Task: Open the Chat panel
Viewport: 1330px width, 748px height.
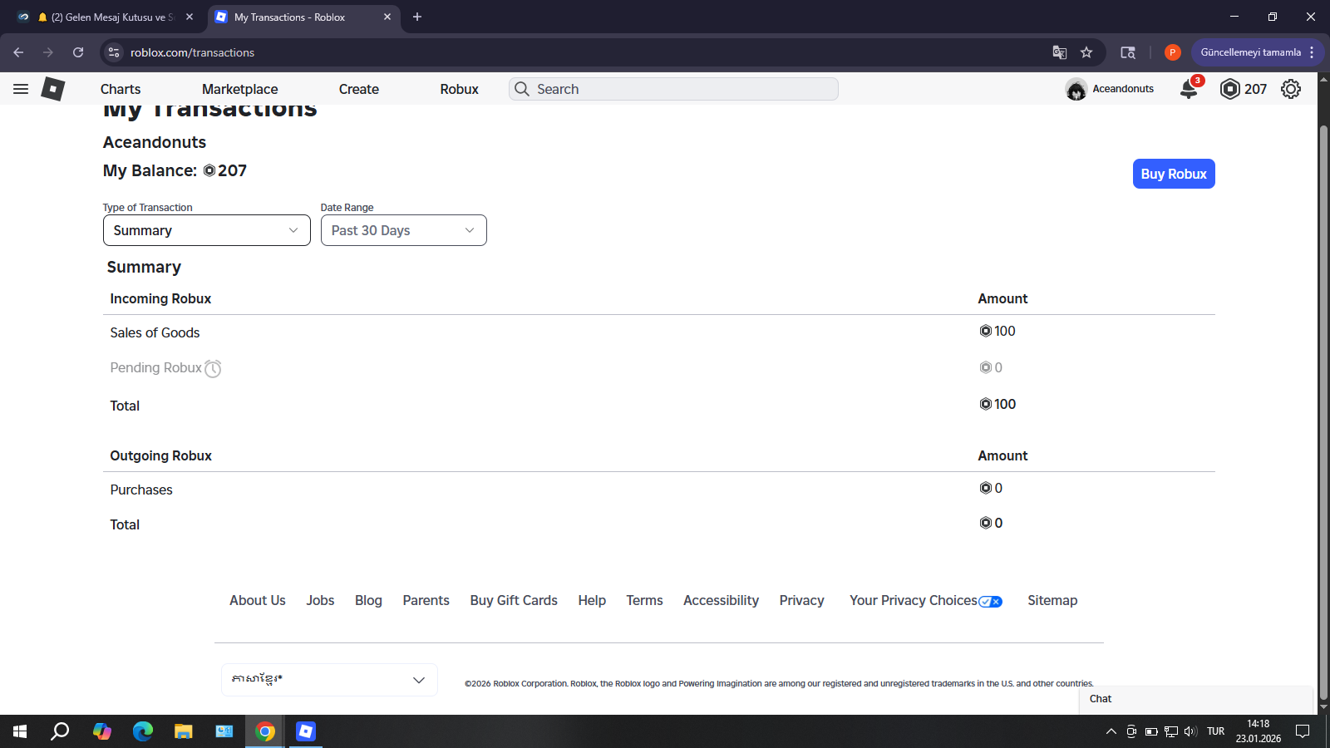Action: coord(1196,699)
